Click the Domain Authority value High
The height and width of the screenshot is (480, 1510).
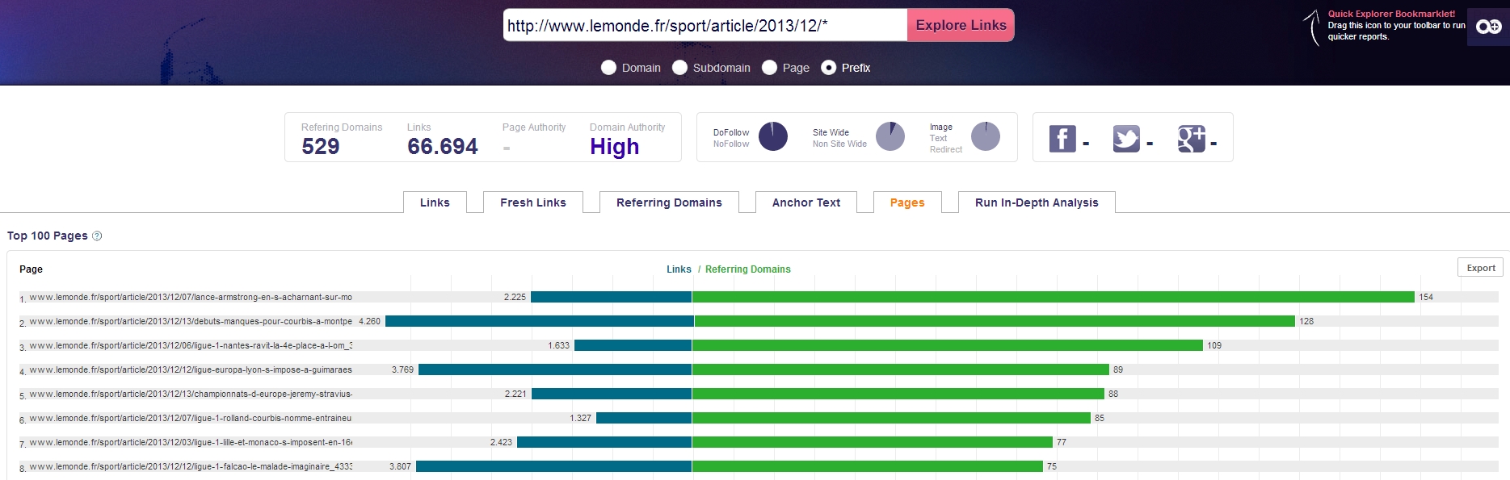coord(615,147)
